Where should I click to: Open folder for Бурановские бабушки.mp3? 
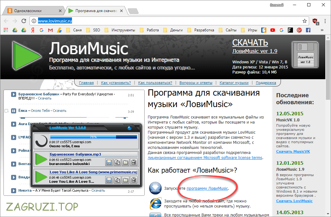[x=126, y=162]
